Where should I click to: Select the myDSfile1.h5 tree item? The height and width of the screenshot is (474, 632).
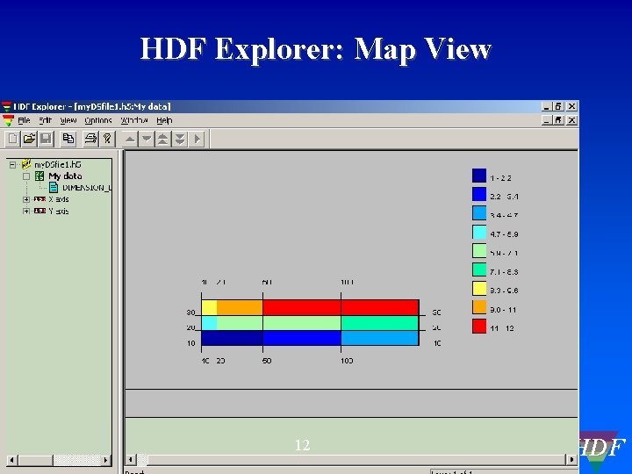coord(58,164)
